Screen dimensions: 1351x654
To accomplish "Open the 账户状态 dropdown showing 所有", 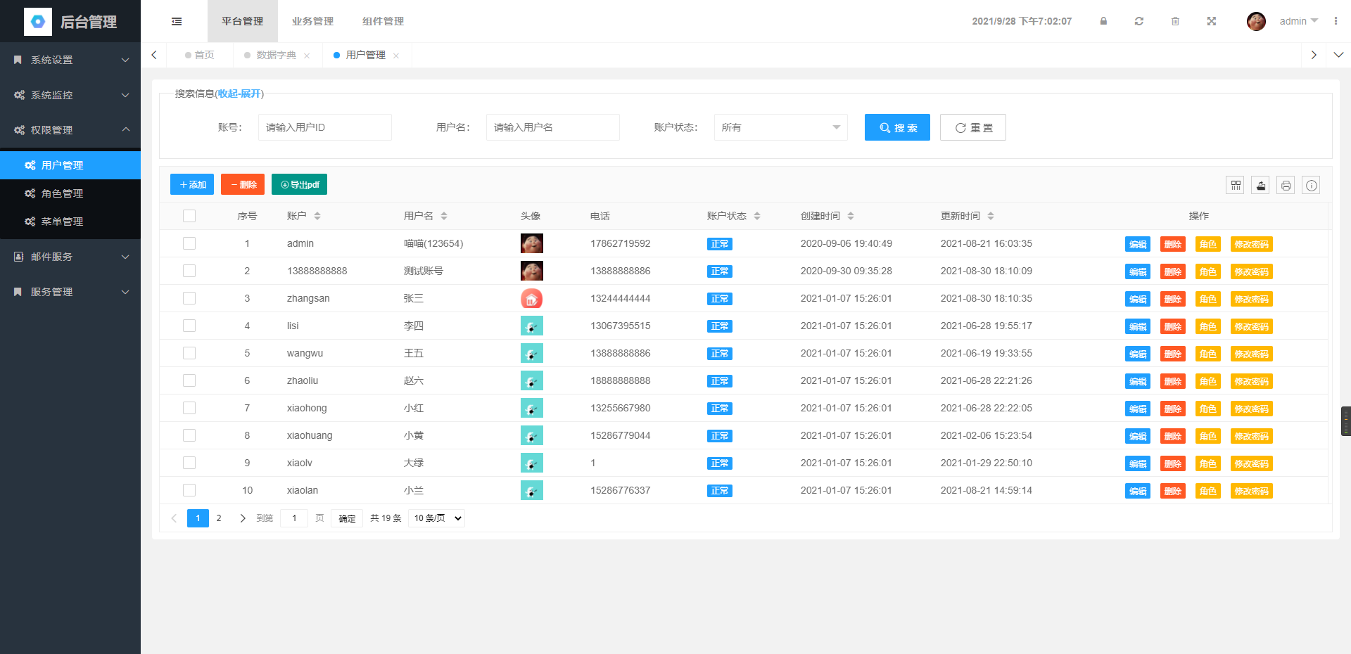I will [781, 127].
